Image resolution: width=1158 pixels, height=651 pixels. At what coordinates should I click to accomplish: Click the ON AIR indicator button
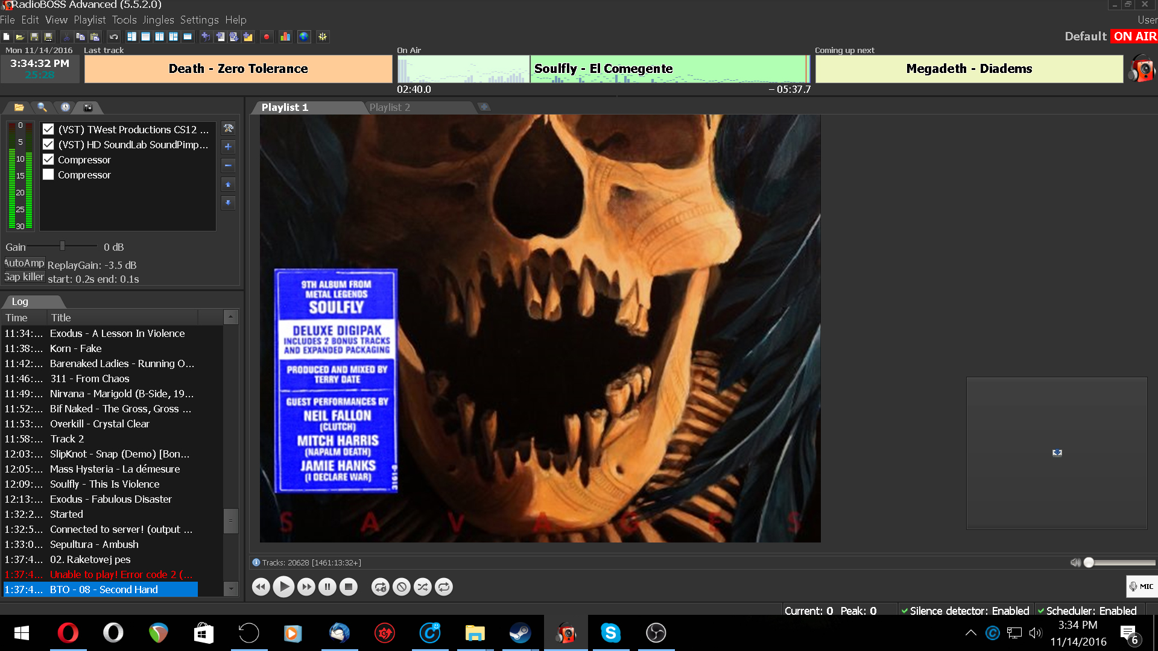point(1134,36)
